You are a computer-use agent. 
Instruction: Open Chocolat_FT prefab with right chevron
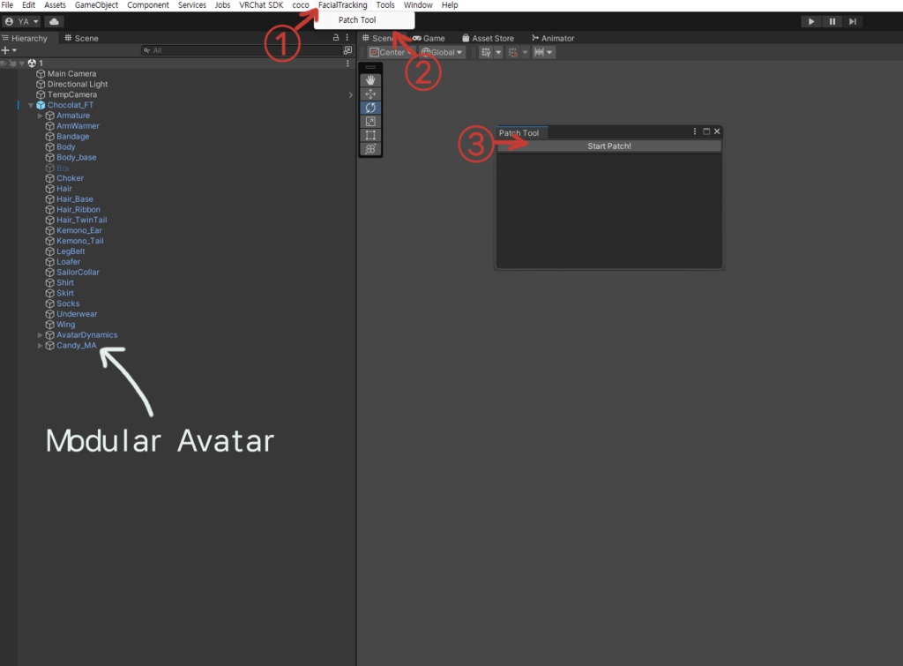coord(351,95)
